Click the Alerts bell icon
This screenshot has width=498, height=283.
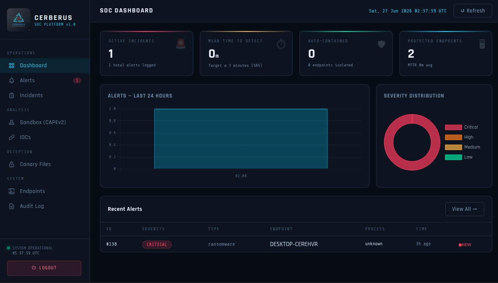click(x=12, y=81)
